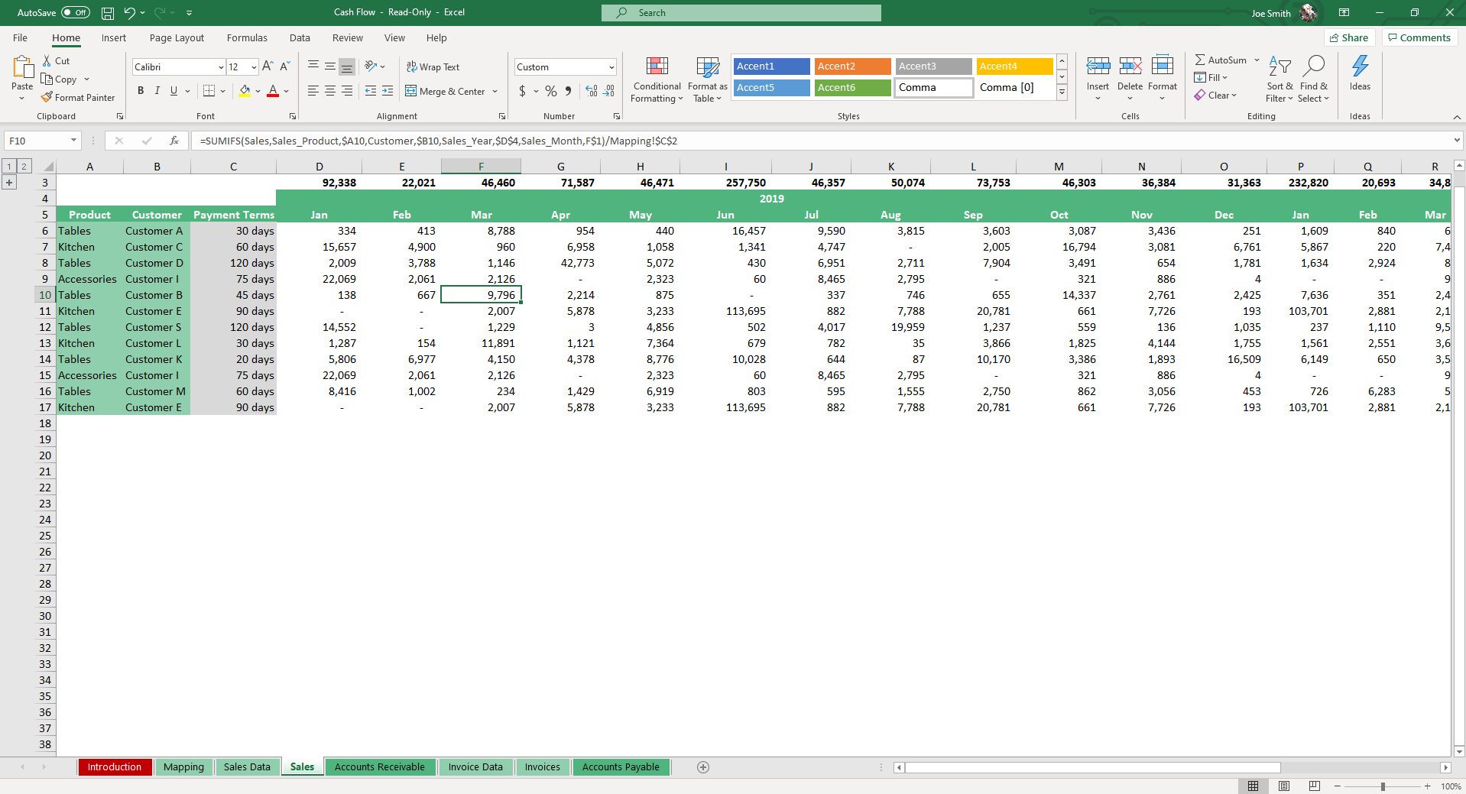This screenshot has width=1466, height=794.
Task: Switch to Accounts Receivable sheet tab
Action: (380, 767)
